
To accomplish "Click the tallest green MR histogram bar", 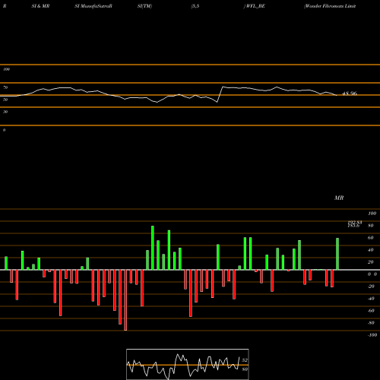I will coord(153,248).
